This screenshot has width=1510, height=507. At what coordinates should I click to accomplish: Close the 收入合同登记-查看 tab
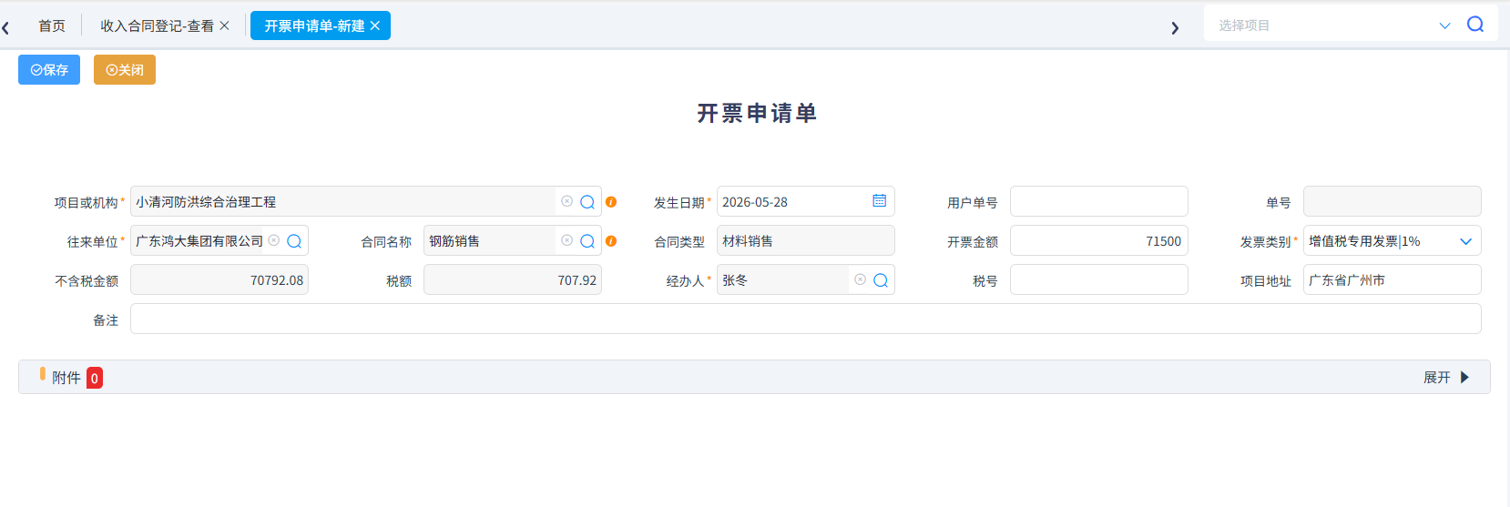click(x=224, y=25)
